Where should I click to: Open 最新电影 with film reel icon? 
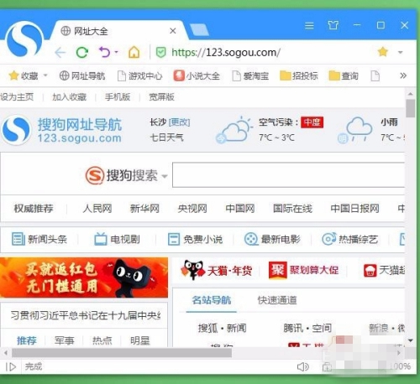272,239
